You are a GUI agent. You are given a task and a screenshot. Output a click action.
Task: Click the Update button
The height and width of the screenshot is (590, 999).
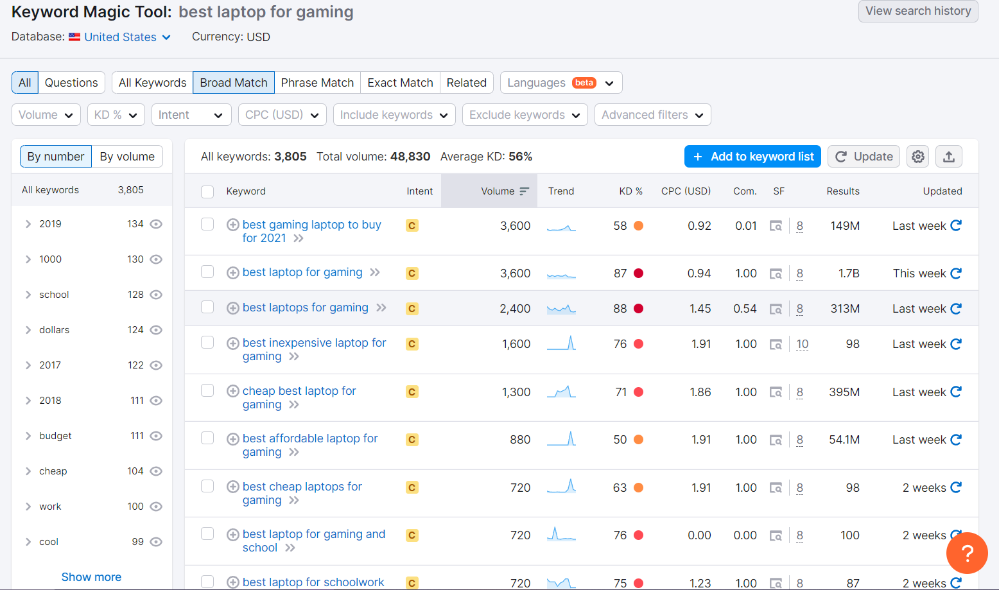(x=864, y=157)
